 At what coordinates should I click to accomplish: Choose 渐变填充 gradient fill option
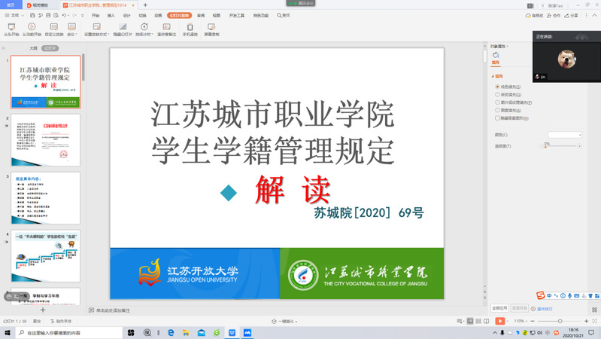click(x=496, y=94)
